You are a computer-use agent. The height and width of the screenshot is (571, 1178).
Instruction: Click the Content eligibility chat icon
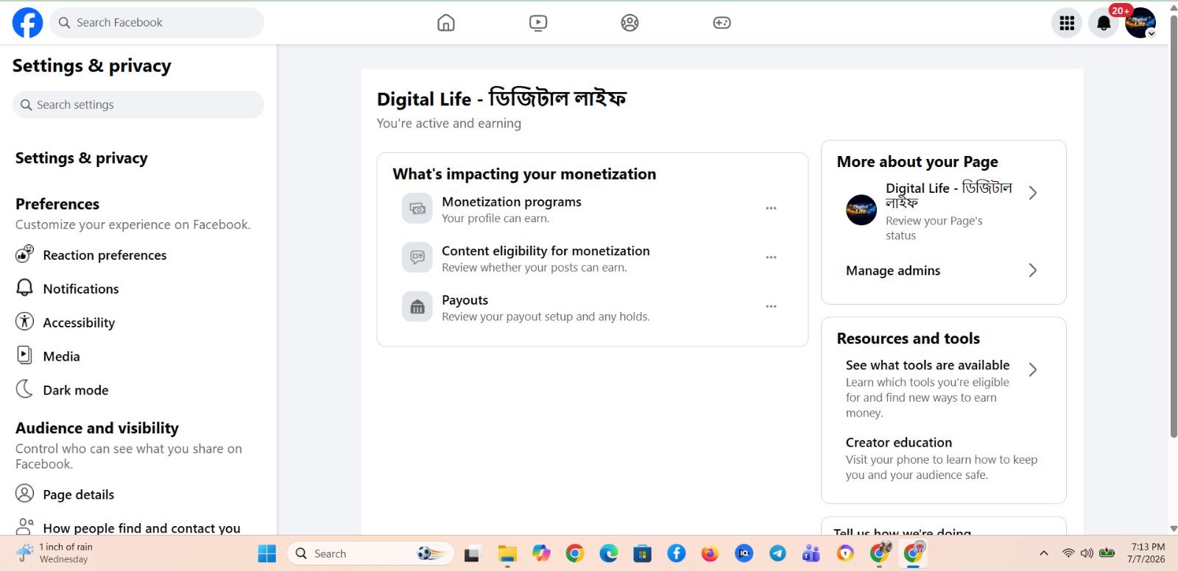coord(417,258)
